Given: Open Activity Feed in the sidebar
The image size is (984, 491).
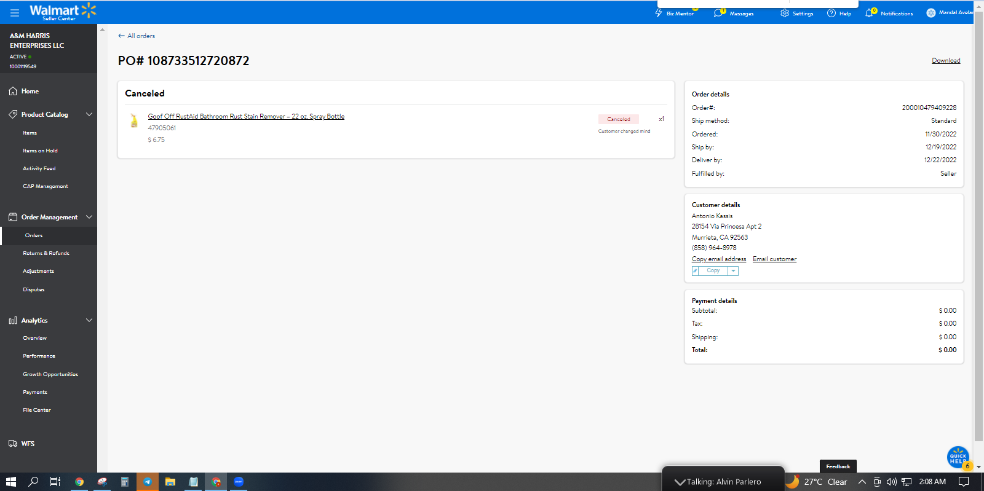Looking at the screenshot, I should [39, 168].
